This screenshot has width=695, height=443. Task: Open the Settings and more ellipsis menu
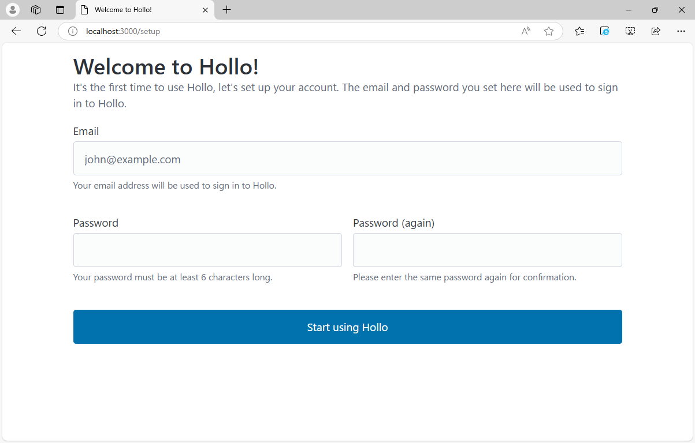pyautogui.click(x=681, y=31)
